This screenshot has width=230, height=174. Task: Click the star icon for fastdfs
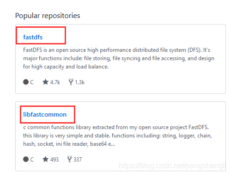tap(45, 82)
